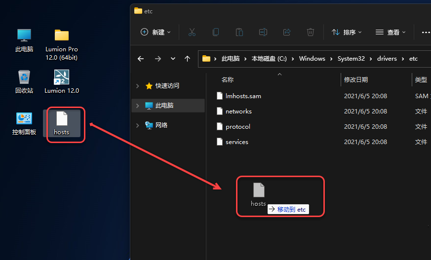
Task: Select the services file
Action: point(237,142)
